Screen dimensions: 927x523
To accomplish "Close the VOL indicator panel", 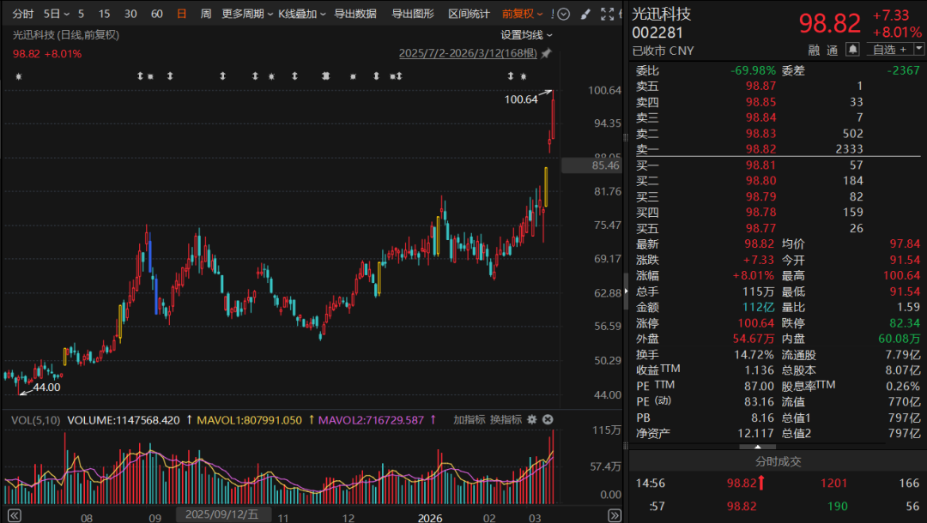I will click(548, 419).
